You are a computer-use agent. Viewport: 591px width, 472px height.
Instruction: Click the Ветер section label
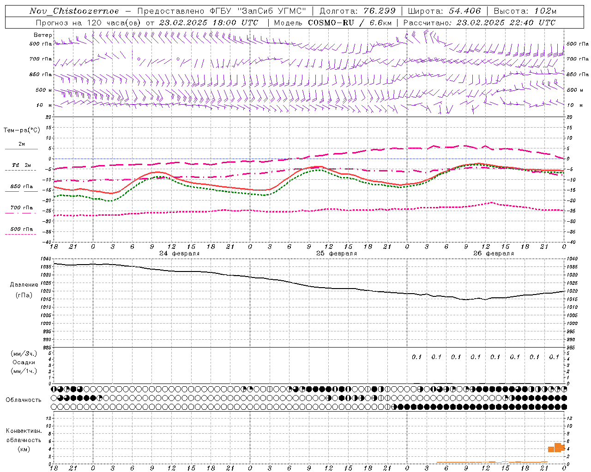[42, 35]
